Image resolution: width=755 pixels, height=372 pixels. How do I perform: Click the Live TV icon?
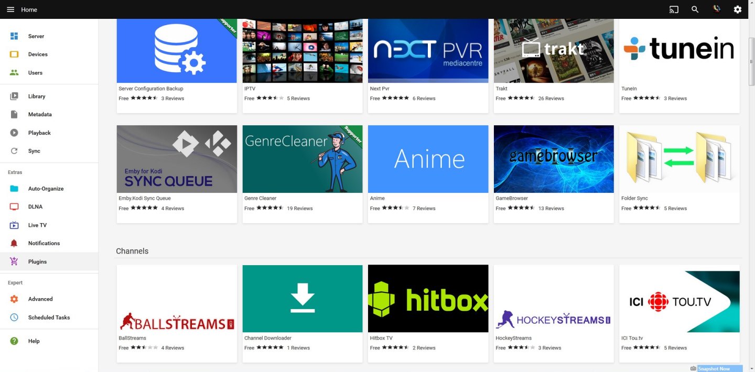(x=14, y=225)
